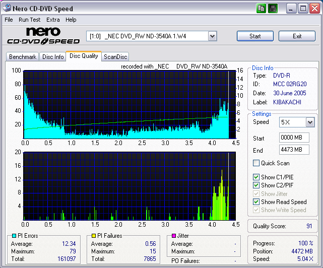
Task: Open the Help menu
Action: coord(71,20)
